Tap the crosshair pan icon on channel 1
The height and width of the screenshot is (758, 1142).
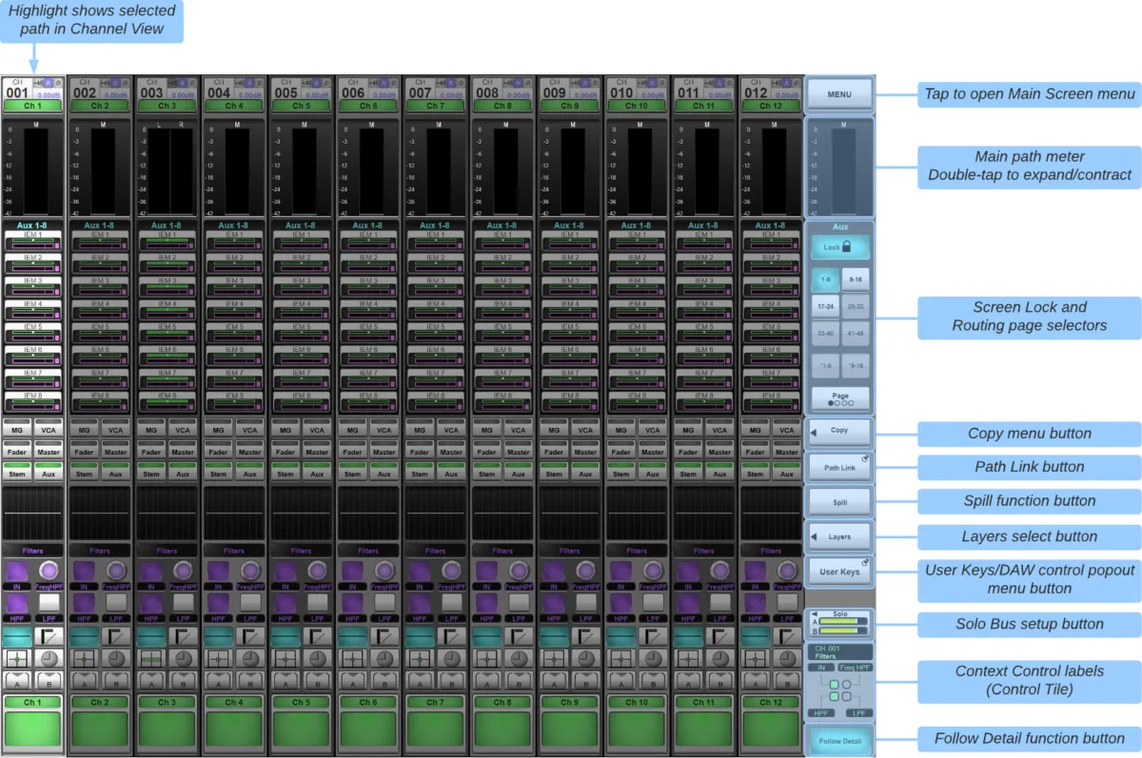click(17, 658)
